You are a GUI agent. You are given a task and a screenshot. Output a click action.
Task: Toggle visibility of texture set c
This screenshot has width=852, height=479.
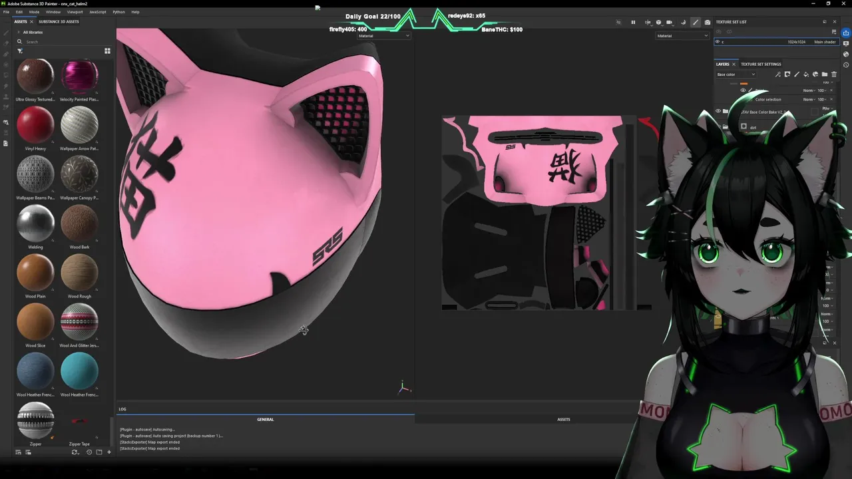coord(718,42)
